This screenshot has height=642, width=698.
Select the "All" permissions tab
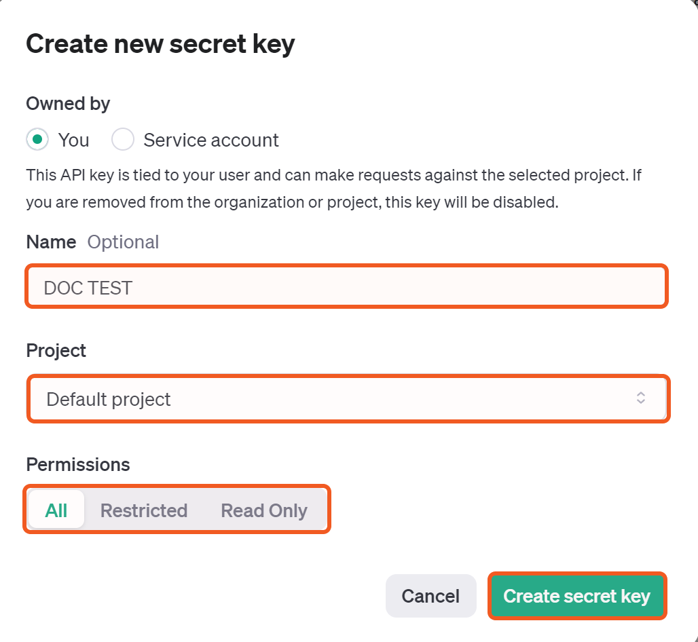(56, 510)
